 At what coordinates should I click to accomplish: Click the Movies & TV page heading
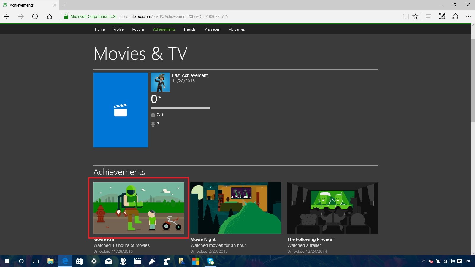point(140,54)
